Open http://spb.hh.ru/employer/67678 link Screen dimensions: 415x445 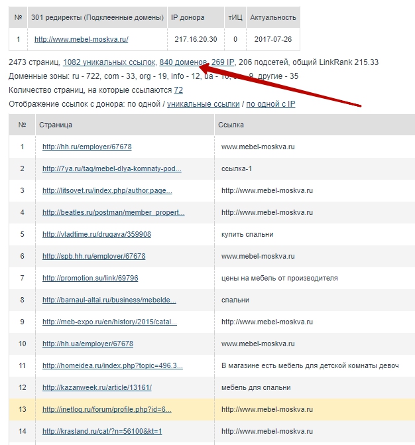pos(93,256)
